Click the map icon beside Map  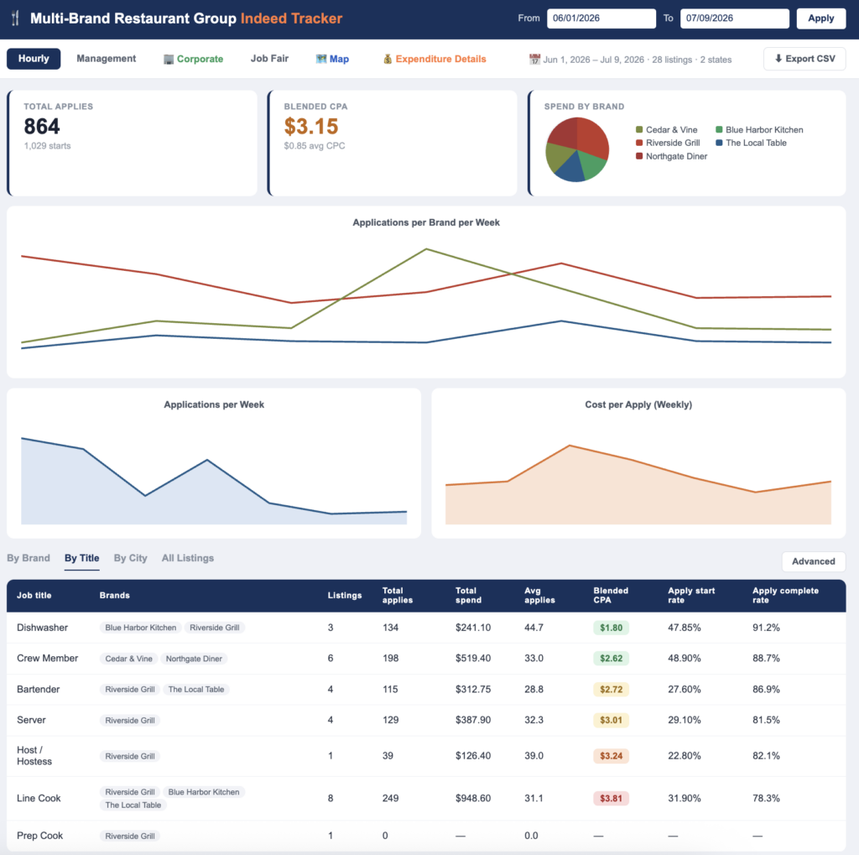tap(321, 59)
